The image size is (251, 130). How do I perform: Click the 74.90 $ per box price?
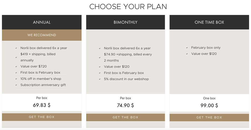pos(125,105)
